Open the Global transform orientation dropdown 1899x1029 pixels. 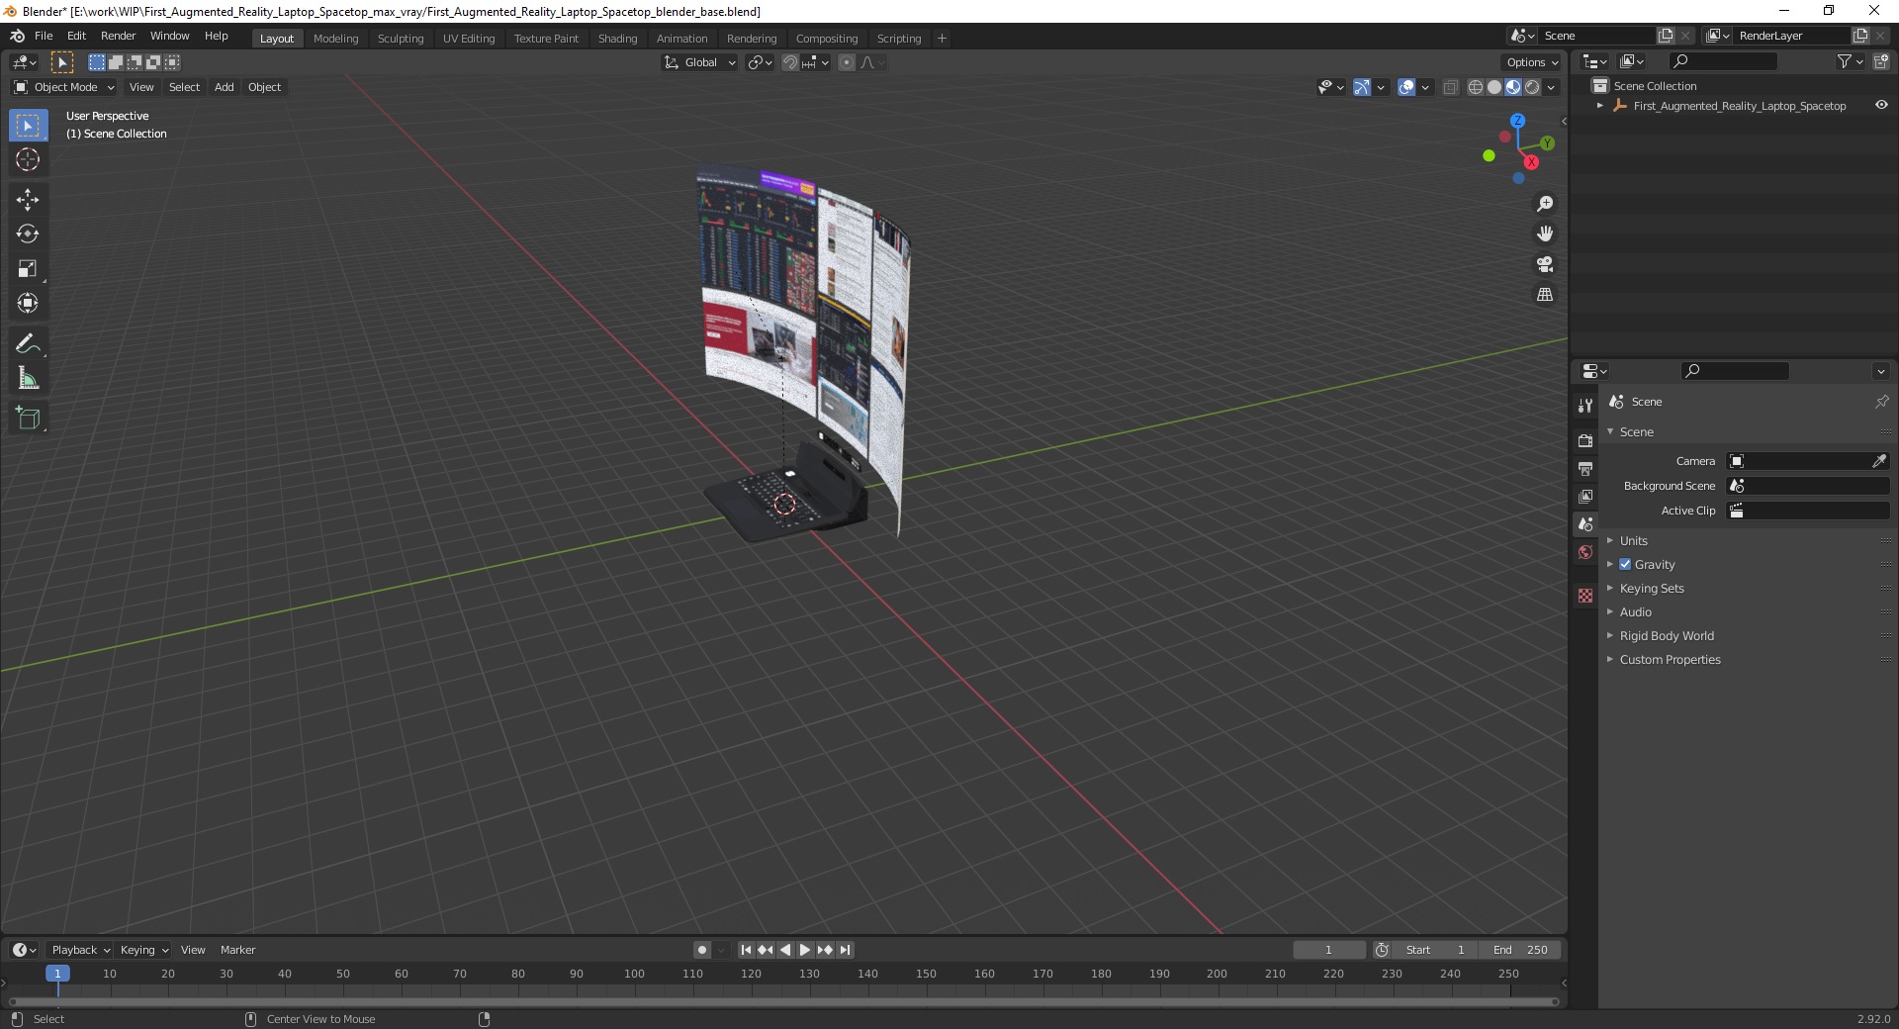(x=699, y=62)
